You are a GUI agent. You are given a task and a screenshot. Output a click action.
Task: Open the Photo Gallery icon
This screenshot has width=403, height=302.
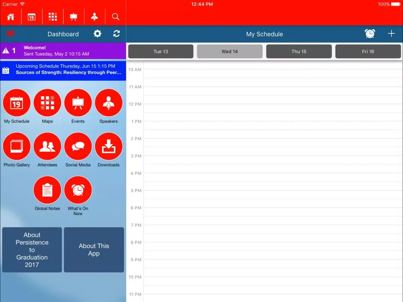pos(17,146)
